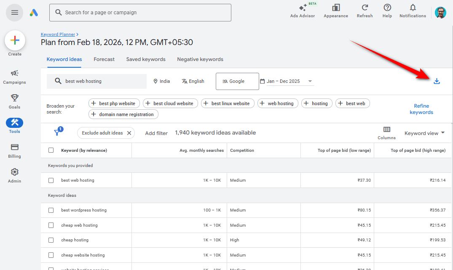Click the Create plus button
This screenshot has width=453, height=270.
point(15,40)
